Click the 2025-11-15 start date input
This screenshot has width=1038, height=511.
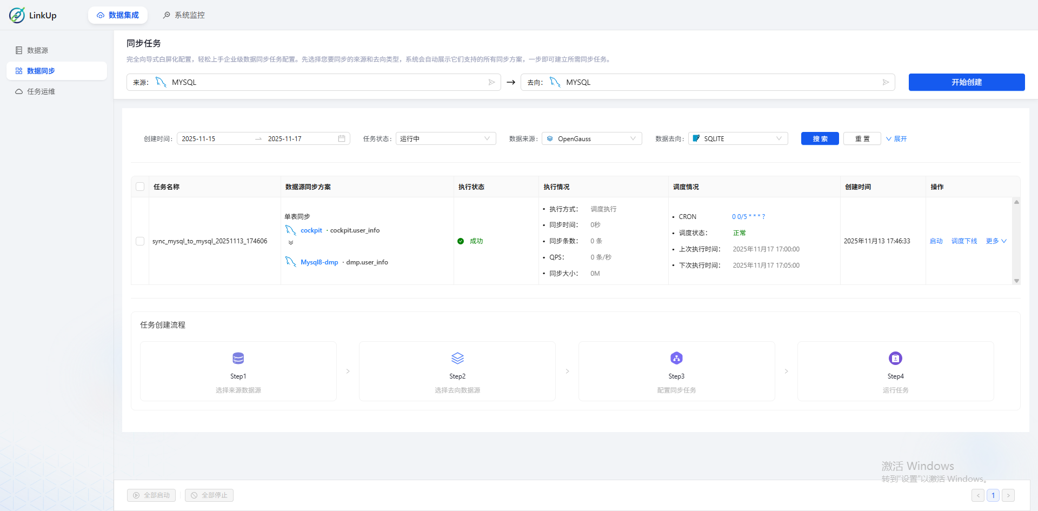(x=215, y=138)
